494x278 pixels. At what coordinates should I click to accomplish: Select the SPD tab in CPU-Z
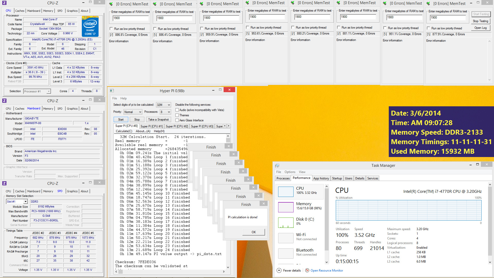point(60,191)
